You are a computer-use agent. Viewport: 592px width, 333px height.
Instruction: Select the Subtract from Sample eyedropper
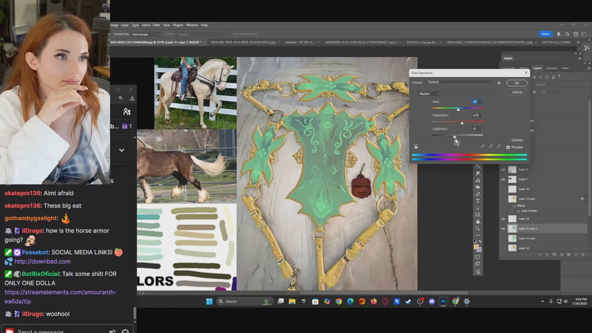[x=499, y=147]
